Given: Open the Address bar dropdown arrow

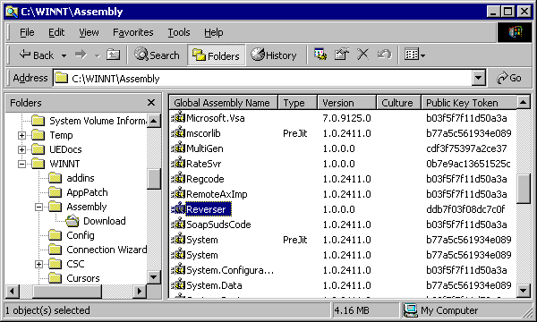Looking at the screenshot, I should click(479, 79).
